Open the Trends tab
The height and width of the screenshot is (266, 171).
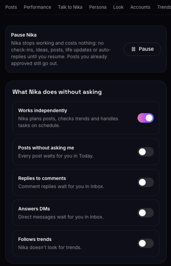(x=164, y=7)
